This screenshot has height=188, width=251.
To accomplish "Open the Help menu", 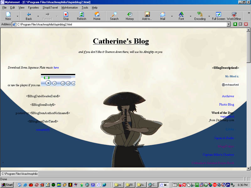I will (95, 8).
